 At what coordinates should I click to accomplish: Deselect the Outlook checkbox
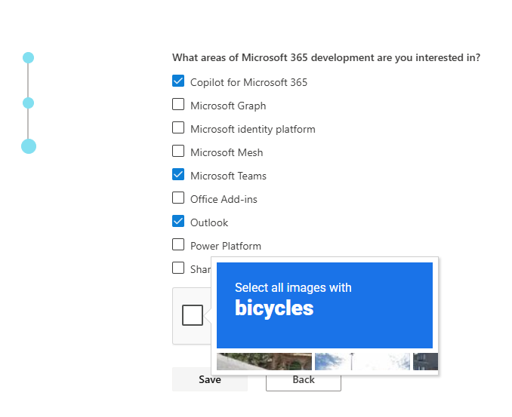coord(178,221)
